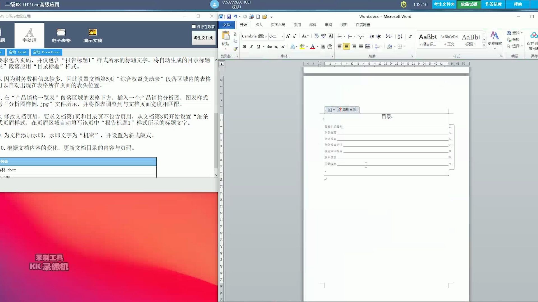Open the font name dropdown
Image resolution: width=538 pixels, height=302 pixels.
(266, 36)
